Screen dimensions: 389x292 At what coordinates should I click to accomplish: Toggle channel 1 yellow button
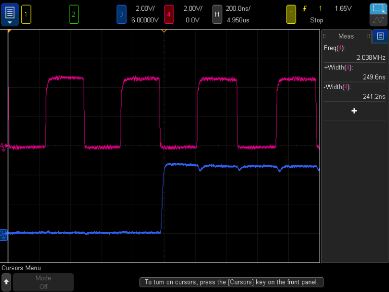point(26,14)
